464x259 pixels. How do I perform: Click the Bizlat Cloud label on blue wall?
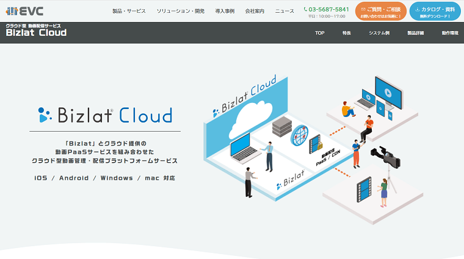pos(245,95)
